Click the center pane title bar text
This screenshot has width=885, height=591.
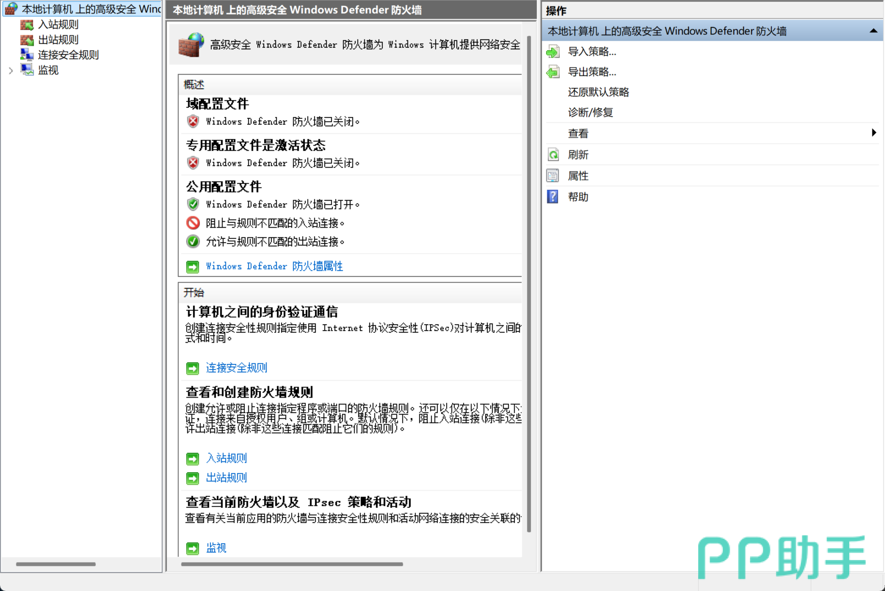[x=297, y=10]
